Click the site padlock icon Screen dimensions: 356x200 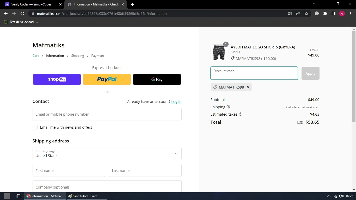click(33, 14)
